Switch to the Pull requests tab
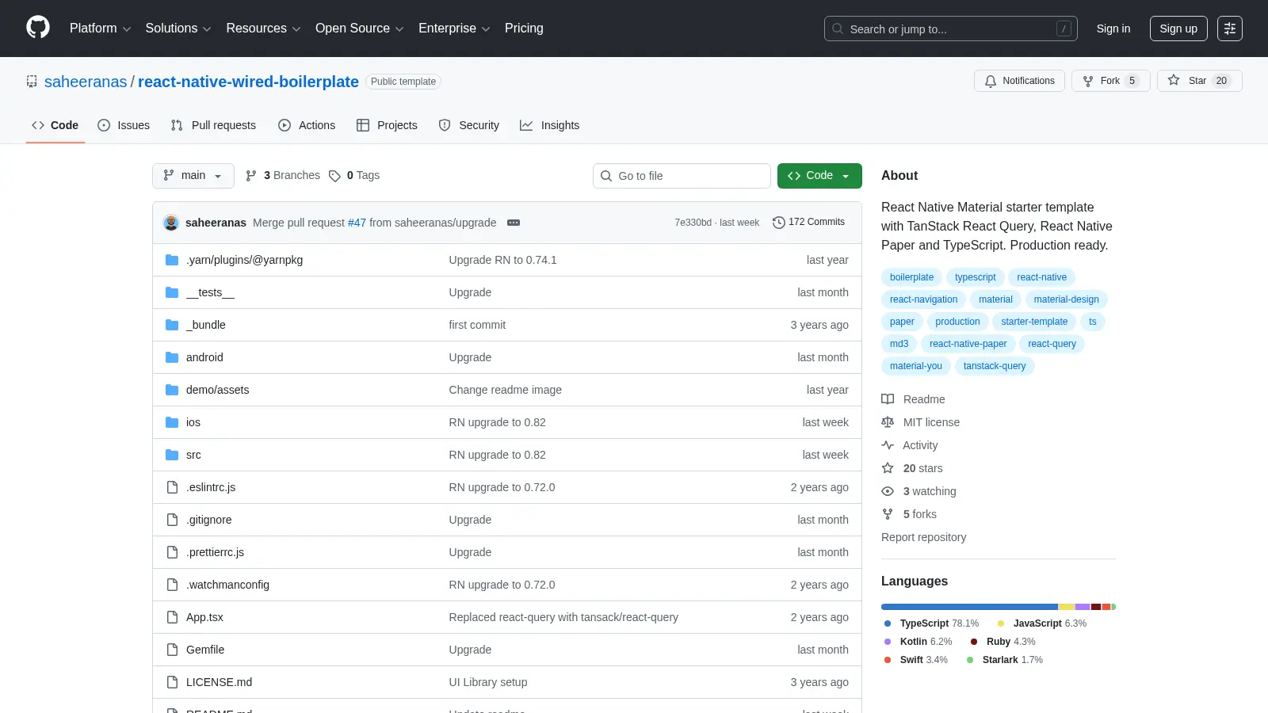The width and height of the screenshot is (1268, 713). click(x=213, y=125)
